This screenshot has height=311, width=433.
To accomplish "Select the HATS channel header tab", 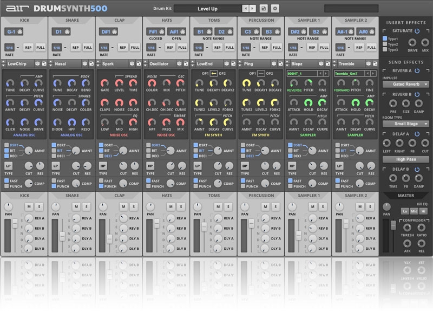I will 166,20.
